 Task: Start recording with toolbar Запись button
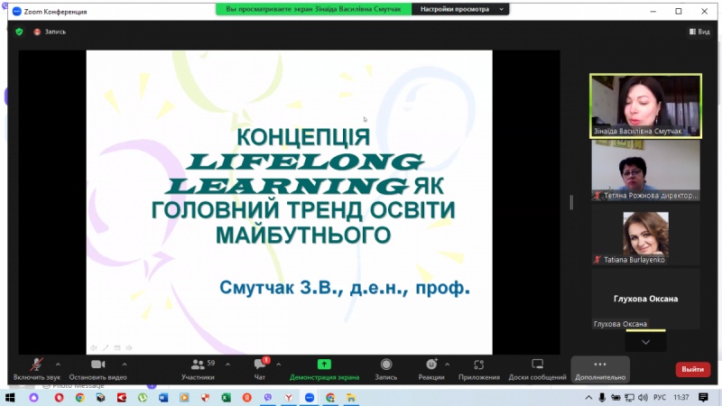386,369
